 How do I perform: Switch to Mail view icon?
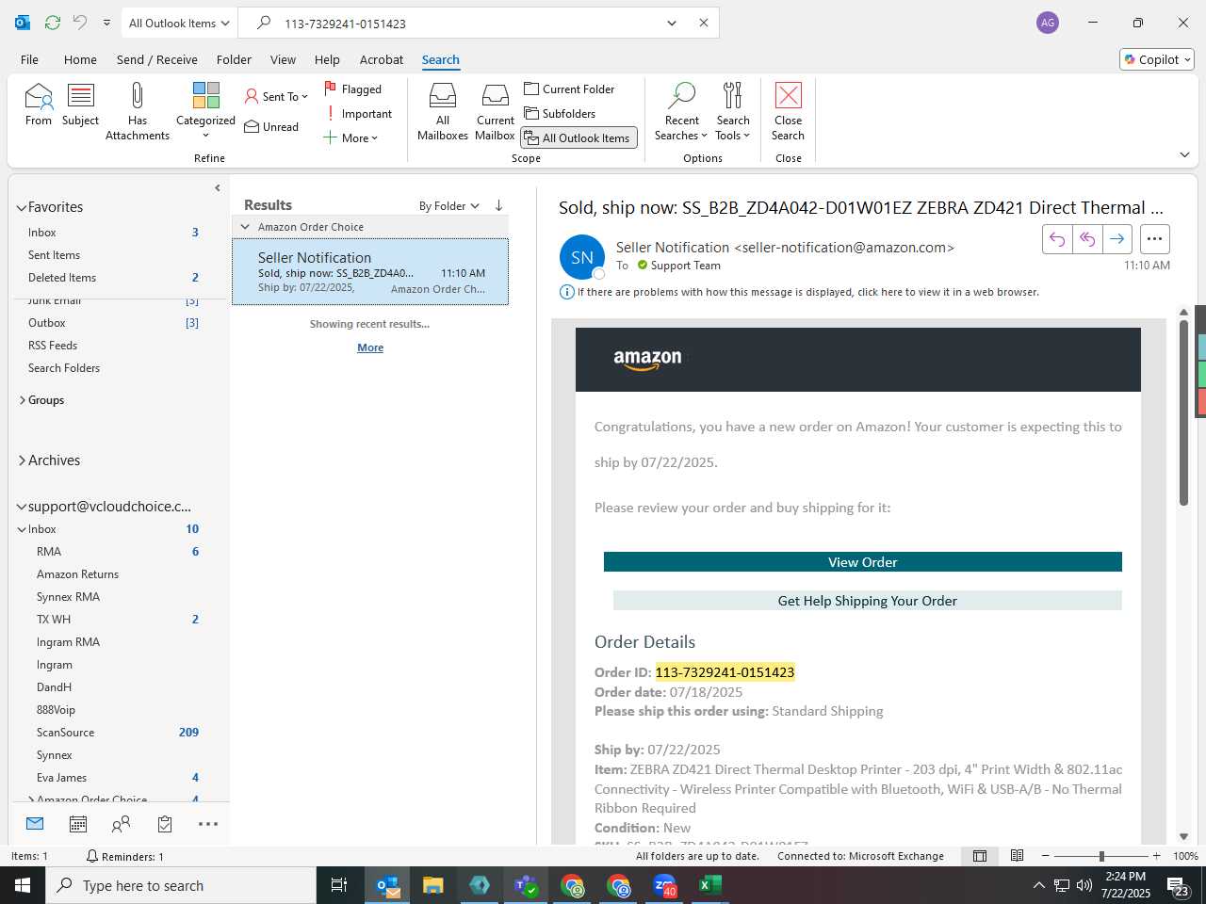[x=35, y=824]
